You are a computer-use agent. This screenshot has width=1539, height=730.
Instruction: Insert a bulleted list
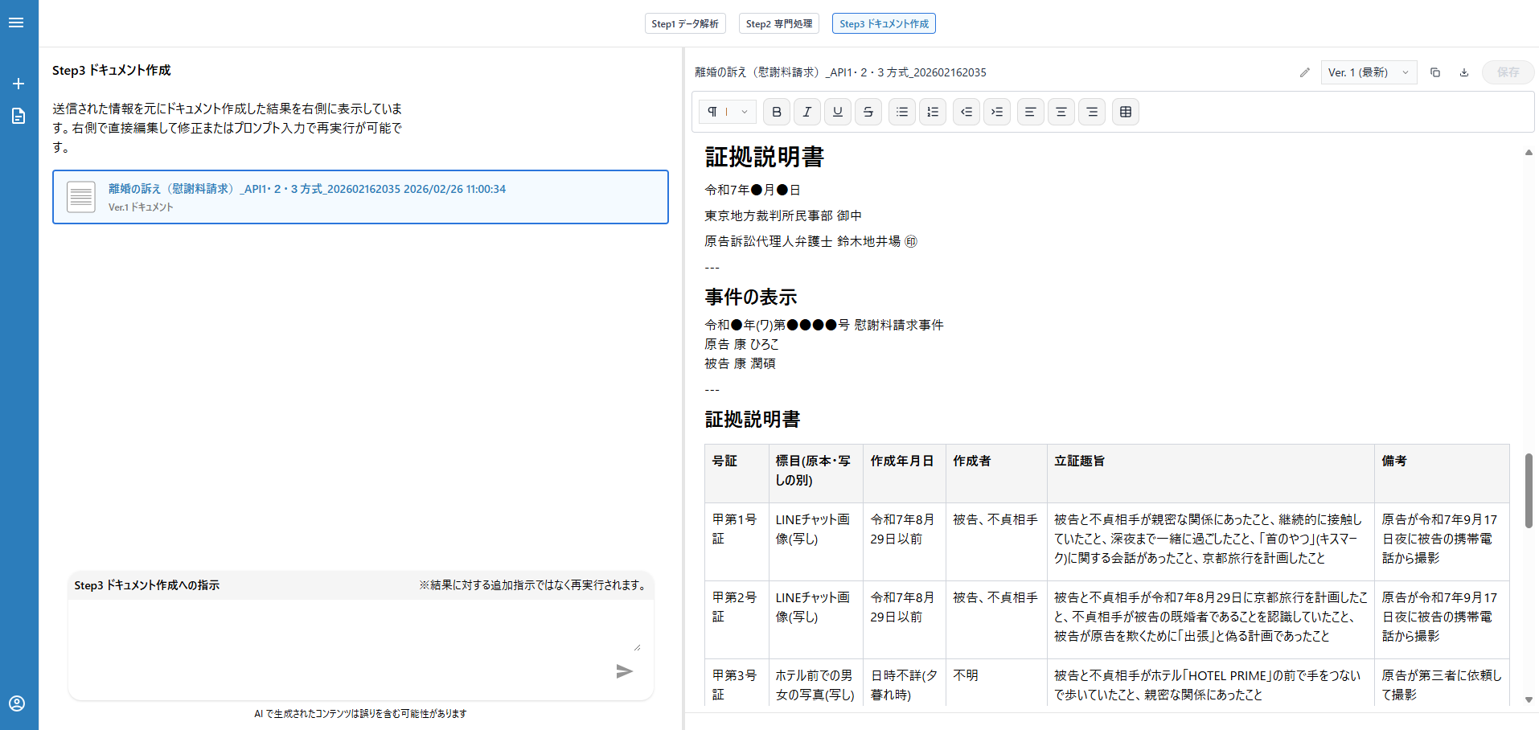(x=901, y=112)
